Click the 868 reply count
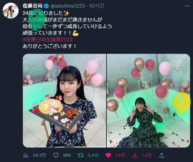 (x=67, y=155)
